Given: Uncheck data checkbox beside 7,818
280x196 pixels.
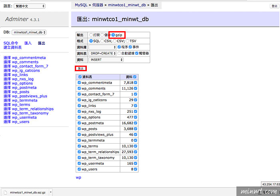Looking at the screenshot, I should [x=136, y=83].
